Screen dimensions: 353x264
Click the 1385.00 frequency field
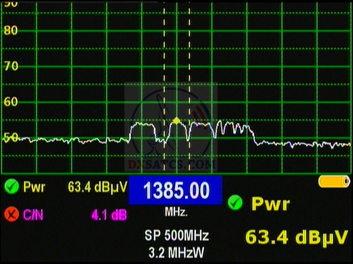pos(175,190)
